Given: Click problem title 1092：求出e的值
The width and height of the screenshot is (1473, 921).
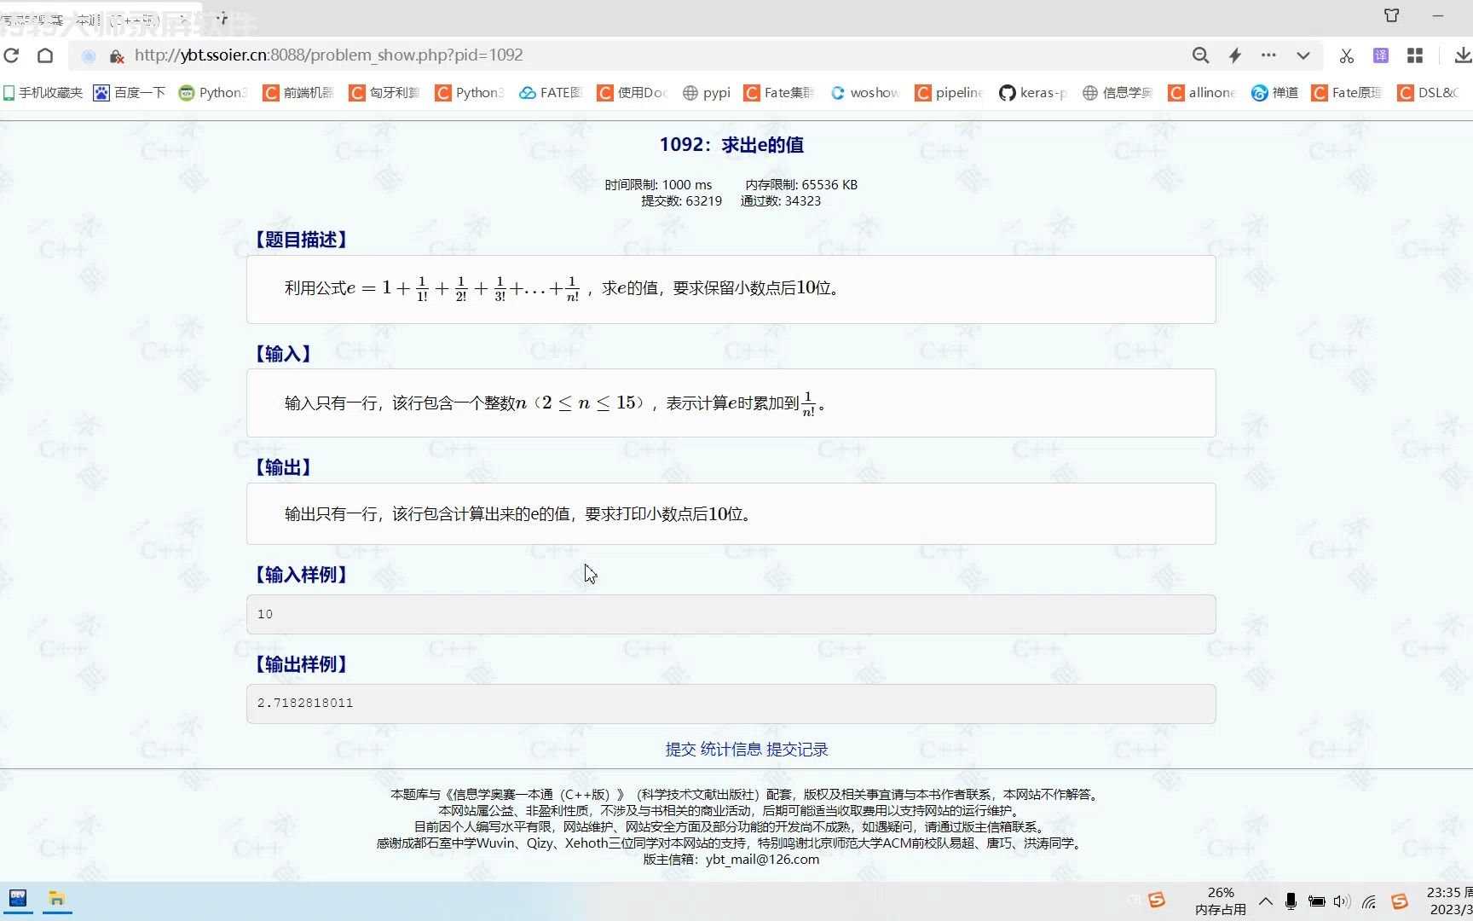Looking at the screenshot, I should pos(731,145).
